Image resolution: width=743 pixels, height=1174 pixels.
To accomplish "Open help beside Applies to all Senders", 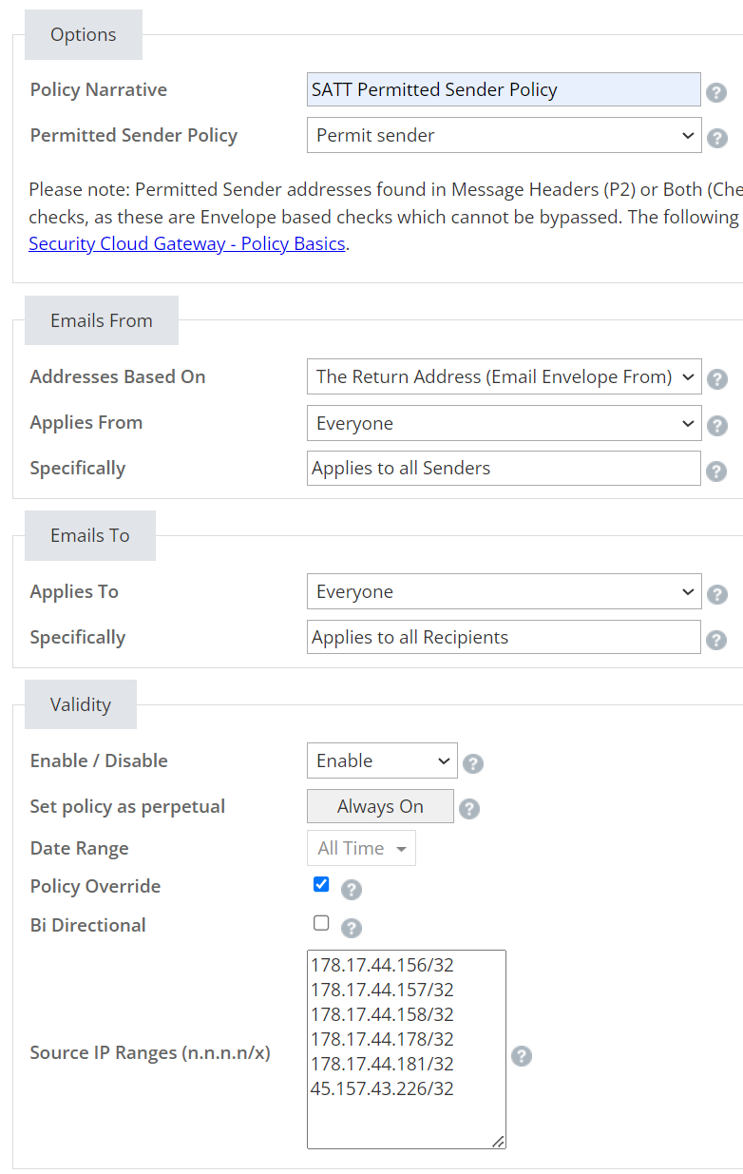I will click(716, 471).
